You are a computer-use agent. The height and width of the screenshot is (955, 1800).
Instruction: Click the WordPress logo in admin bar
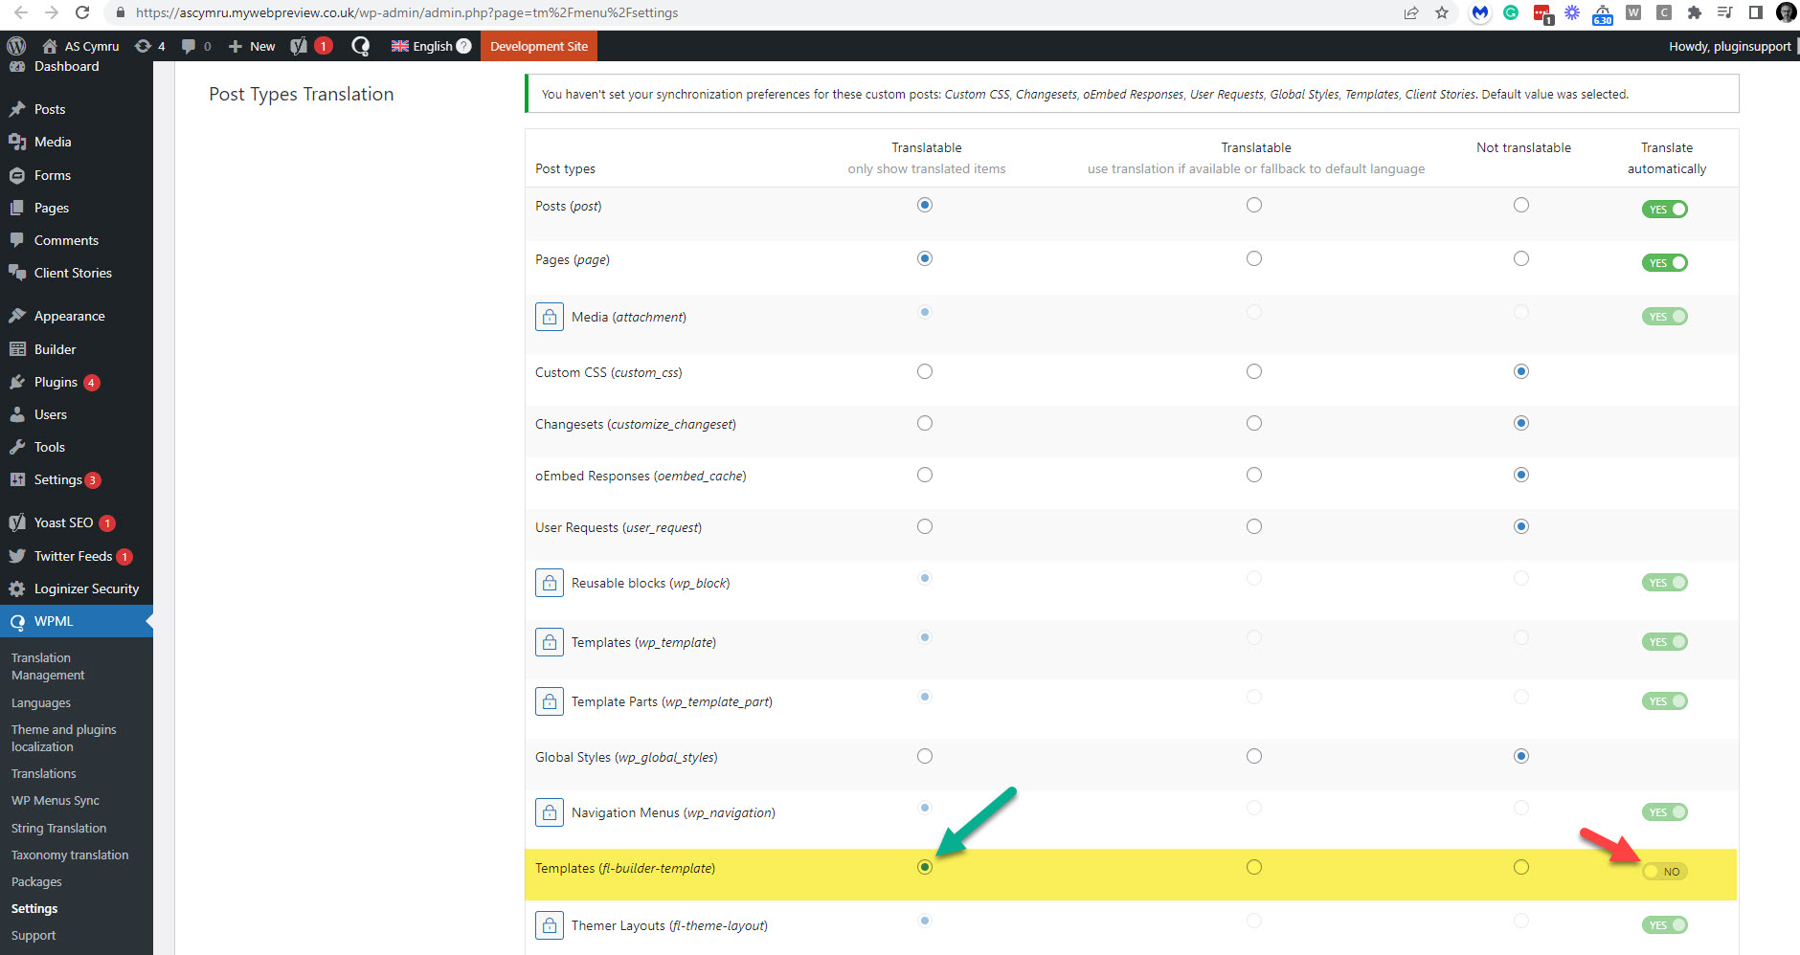[x=16, y=46]
